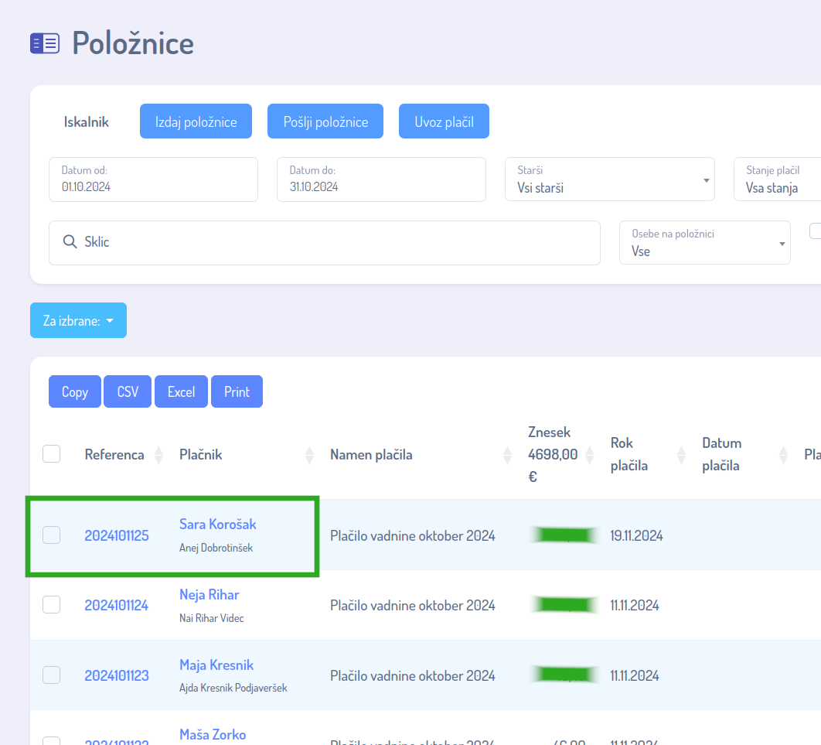Viewport: 821px width, 745px height.
Task: Open payer link Sara Korošak
Action: (x=217, y=525)
